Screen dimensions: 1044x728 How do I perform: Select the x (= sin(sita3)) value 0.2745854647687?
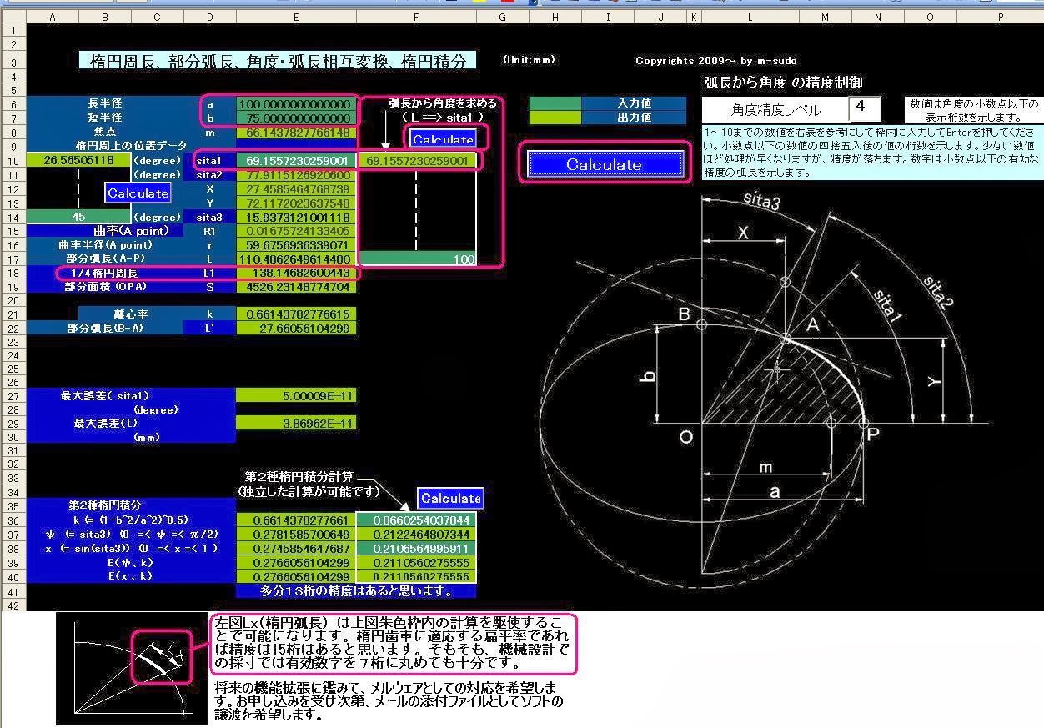coord(296,548)
